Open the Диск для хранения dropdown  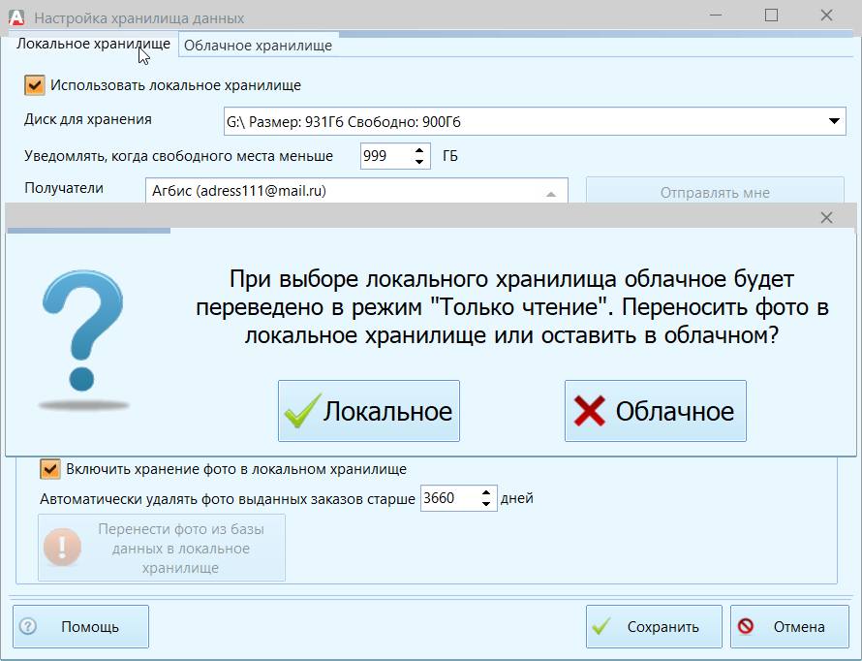834,121
